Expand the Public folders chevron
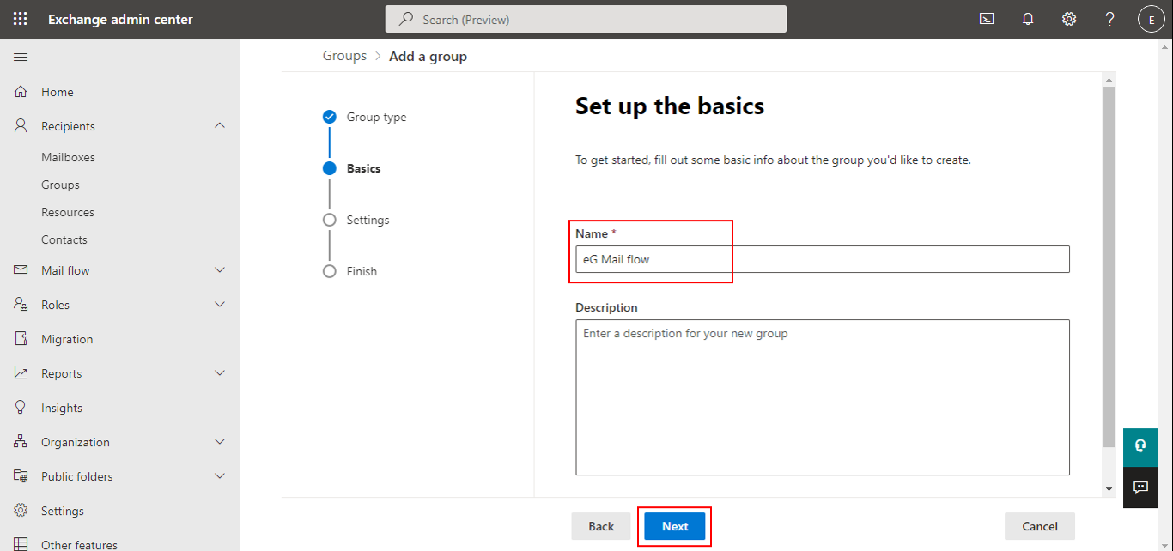Screen dimensions: 1173x551 220,476
